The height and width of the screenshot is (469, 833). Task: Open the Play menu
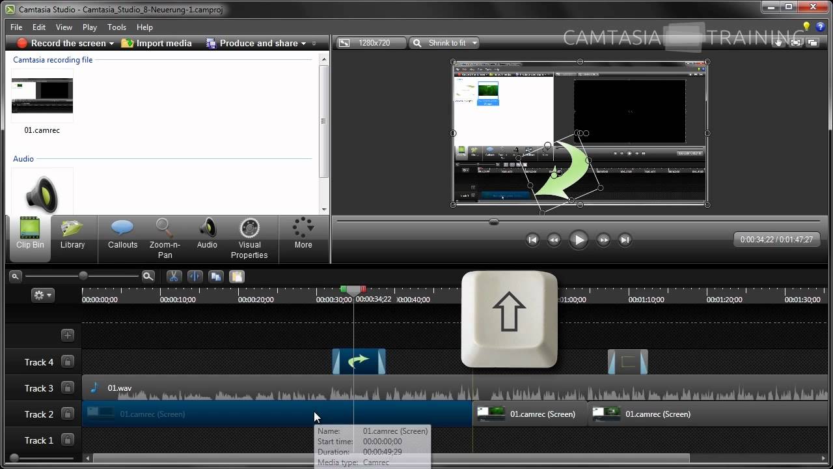(90, 27)
